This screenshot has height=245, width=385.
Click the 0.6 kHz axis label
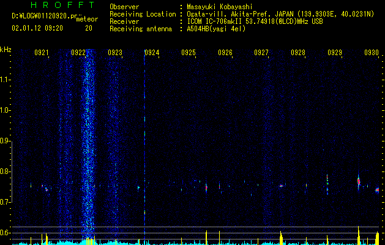point(6,233)
